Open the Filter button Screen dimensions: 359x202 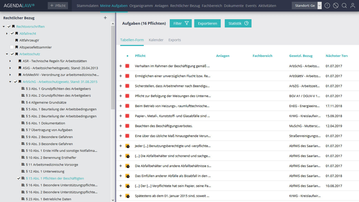click(x=181, y=23)
